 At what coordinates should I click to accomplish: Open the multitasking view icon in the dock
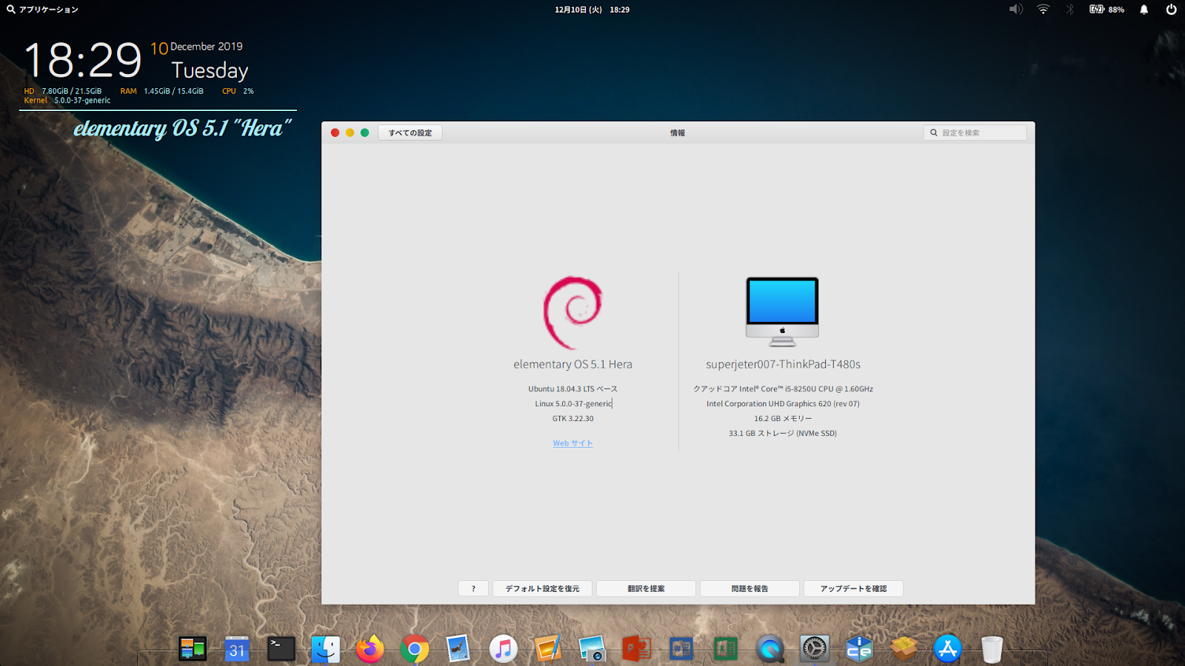193,649
